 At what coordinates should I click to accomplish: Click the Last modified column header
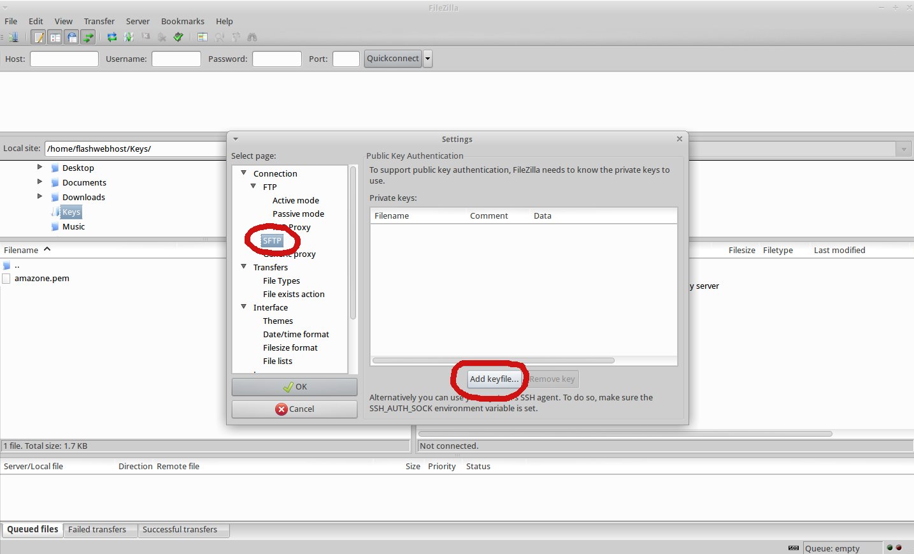click(x=839, y=251)
